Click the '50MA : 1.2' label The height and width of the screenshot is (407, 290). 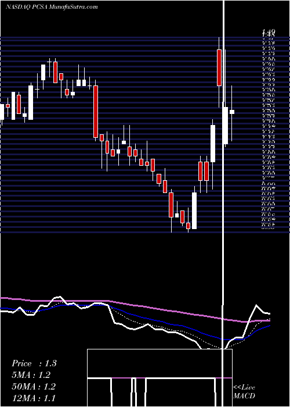(x=34, y=387)
